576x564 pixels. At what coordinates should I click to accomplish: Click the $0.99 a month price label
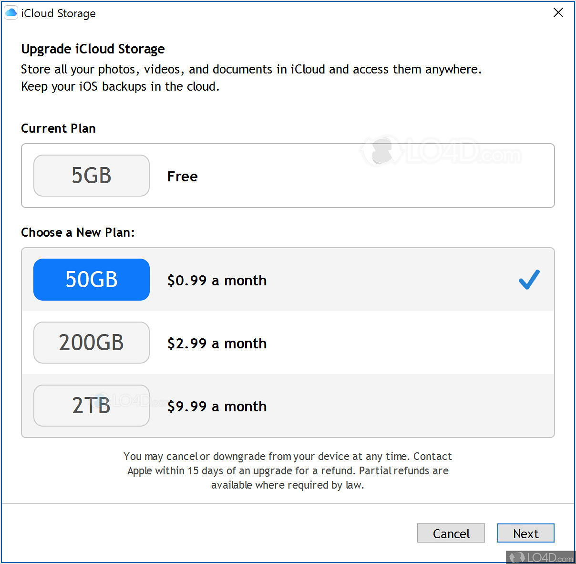(x=216, y=281)
